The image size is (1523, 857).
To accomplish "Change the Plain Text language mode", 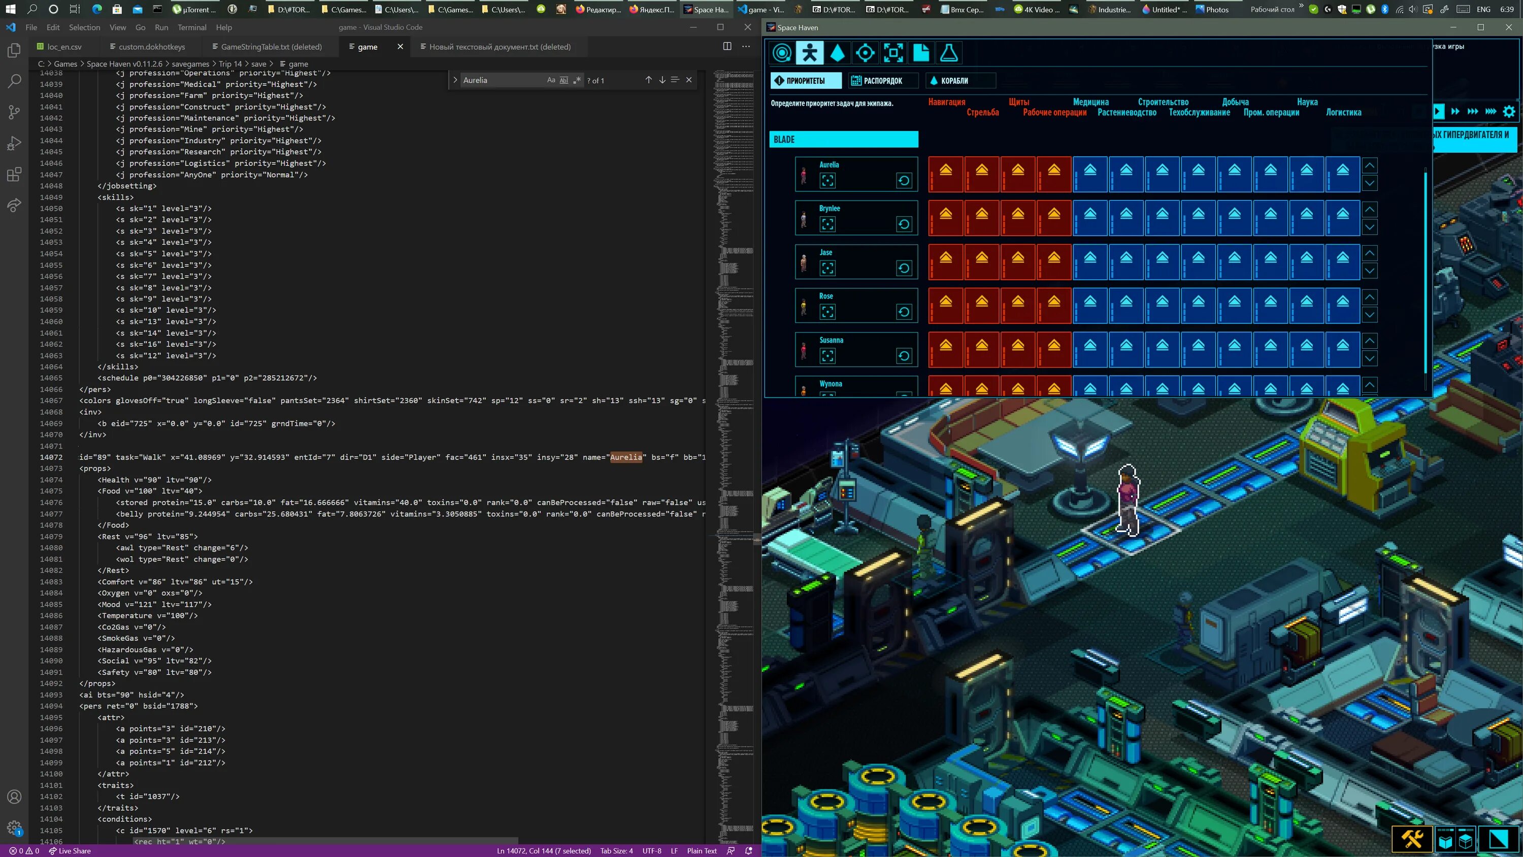I will (x=702, y=851).
